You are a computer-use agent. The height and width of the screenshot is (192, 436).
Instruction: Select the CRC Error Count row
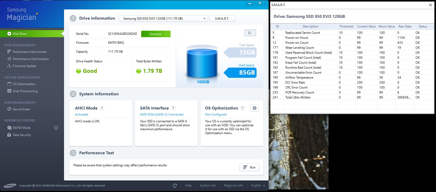(x=352, y=87)
